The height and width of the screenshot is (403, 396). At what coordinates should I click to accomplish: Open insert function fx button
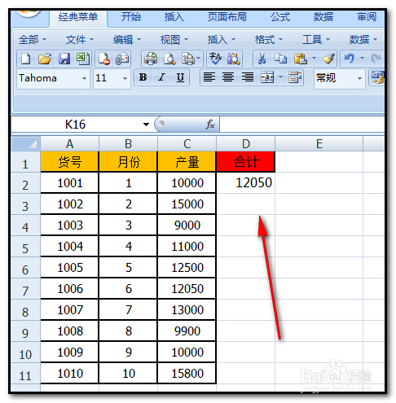pos(210,125)
